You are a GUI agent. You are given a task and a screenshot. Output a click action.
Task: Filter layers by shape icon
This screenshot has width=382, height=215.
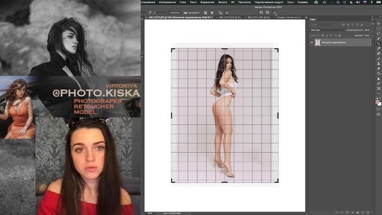[357, 24]
